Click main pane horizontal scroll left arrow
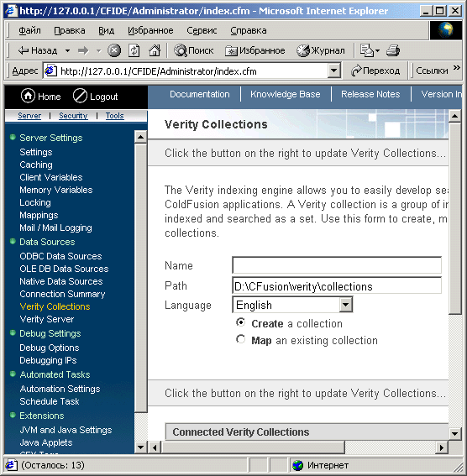This screenshot has height=476, width=467. pos(155,447)
